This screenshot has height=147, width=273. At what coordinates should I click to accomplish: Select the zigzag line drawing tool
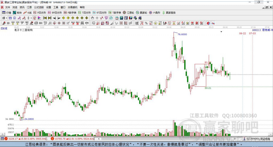pyautogui.click(x=102, y=18)
